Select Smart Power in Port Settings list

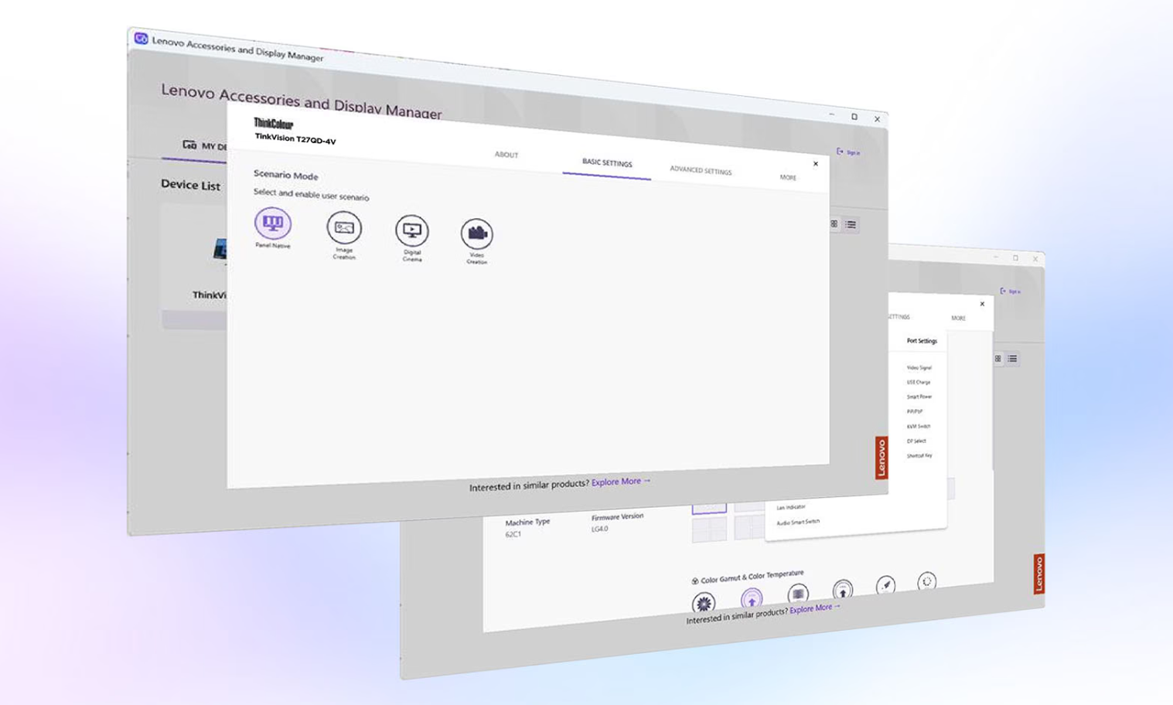pyautogui.click(x=919, y=397)
